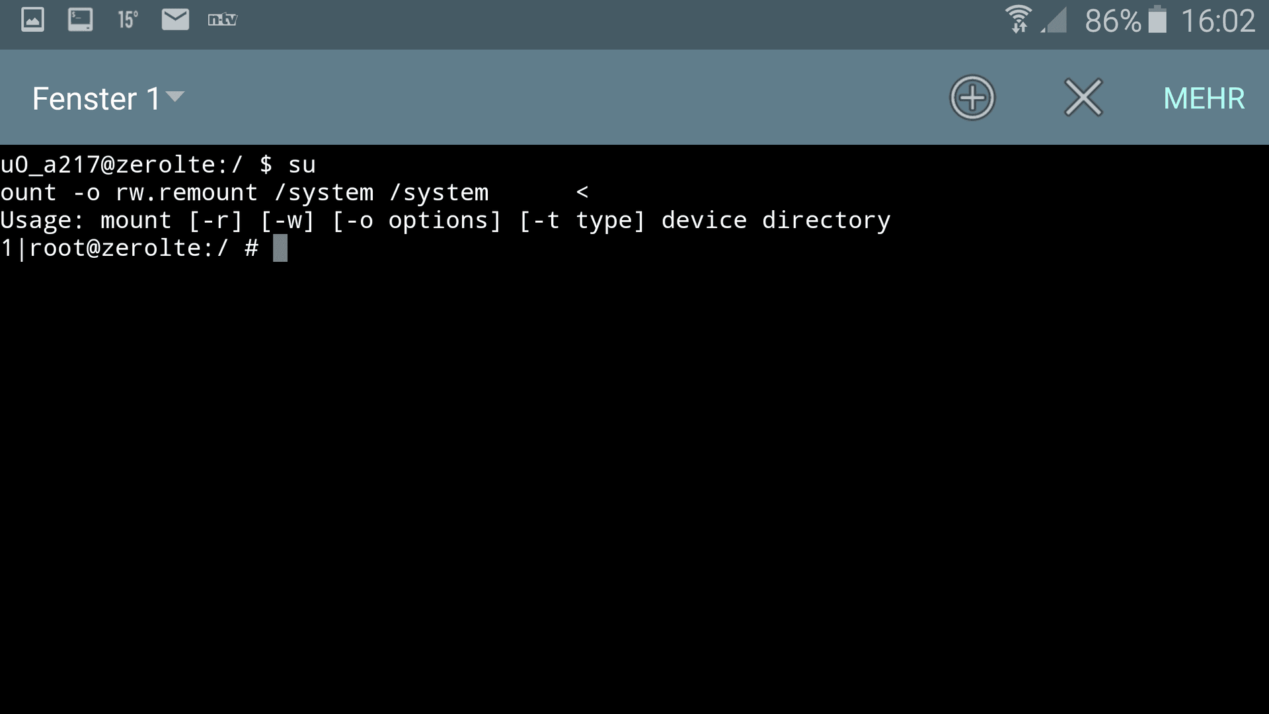Tap the mount Usage output line
This screenshot has width=1269, height=714.
(x=445, y=220)
